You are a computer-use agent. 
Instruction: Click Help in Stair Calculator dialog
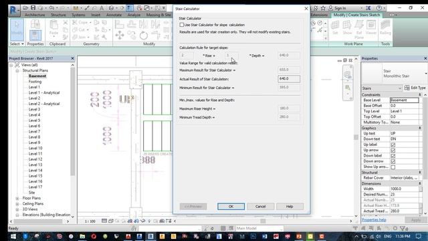coord(290,206)
